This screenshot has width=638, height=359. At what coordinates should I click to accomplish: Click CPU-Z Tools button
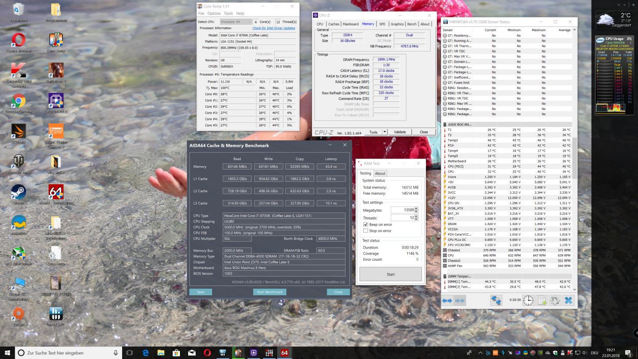373,132
